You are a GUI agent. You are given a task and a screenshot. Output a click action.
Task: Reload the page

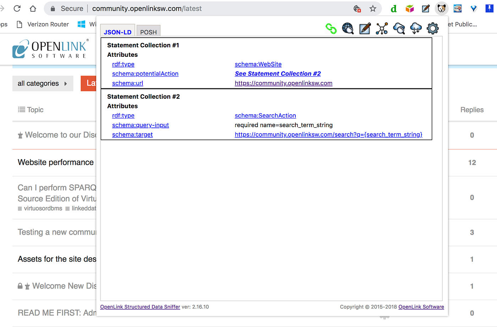pos(17,9)
